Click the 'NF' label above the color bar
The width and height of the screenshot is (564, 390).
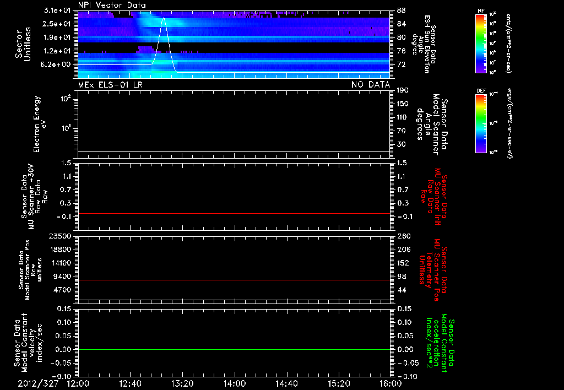481,11
